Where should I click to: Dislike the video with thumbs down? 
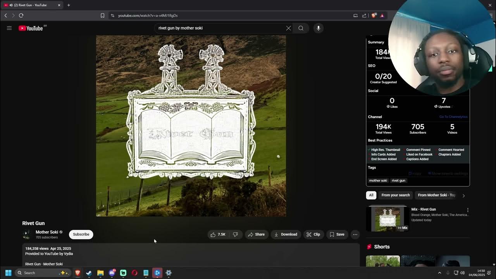click(x=235, y=234)
